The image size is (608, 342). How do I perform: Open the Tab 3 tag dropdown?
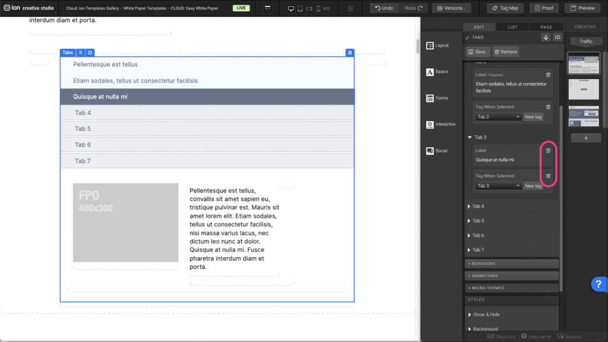[x=499, y=186]
